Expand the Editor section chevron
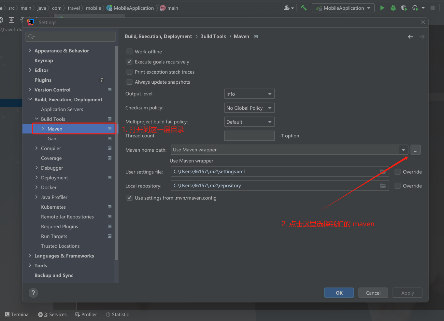Viewport: 444px width, 321px height. point(30,70)
